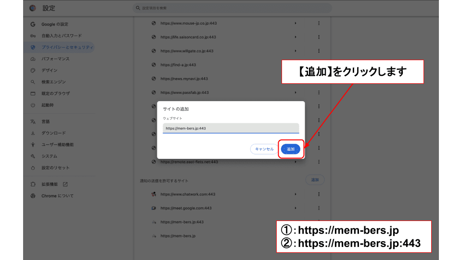Click 追加 button beside 通知の送信を許可するサイト

pos(315,180)
